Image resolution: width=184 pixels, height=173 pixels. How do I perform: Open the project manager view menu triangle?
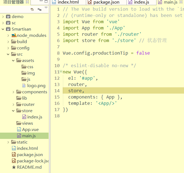46,8
